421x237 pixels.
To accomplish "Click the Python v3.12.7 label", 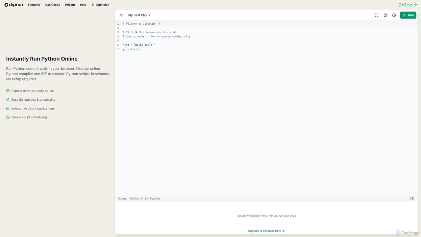I will tap(139, 198).
